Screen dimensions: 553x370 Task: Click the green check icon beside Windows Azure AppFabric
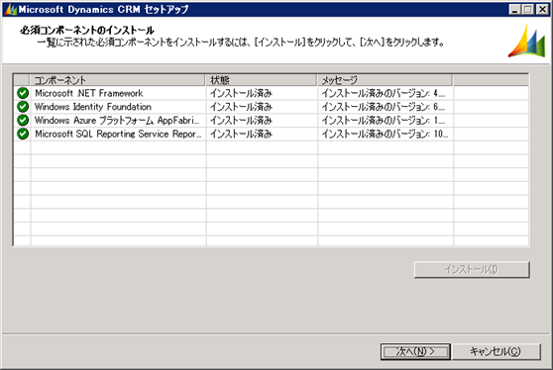click(x=23, y=121)
